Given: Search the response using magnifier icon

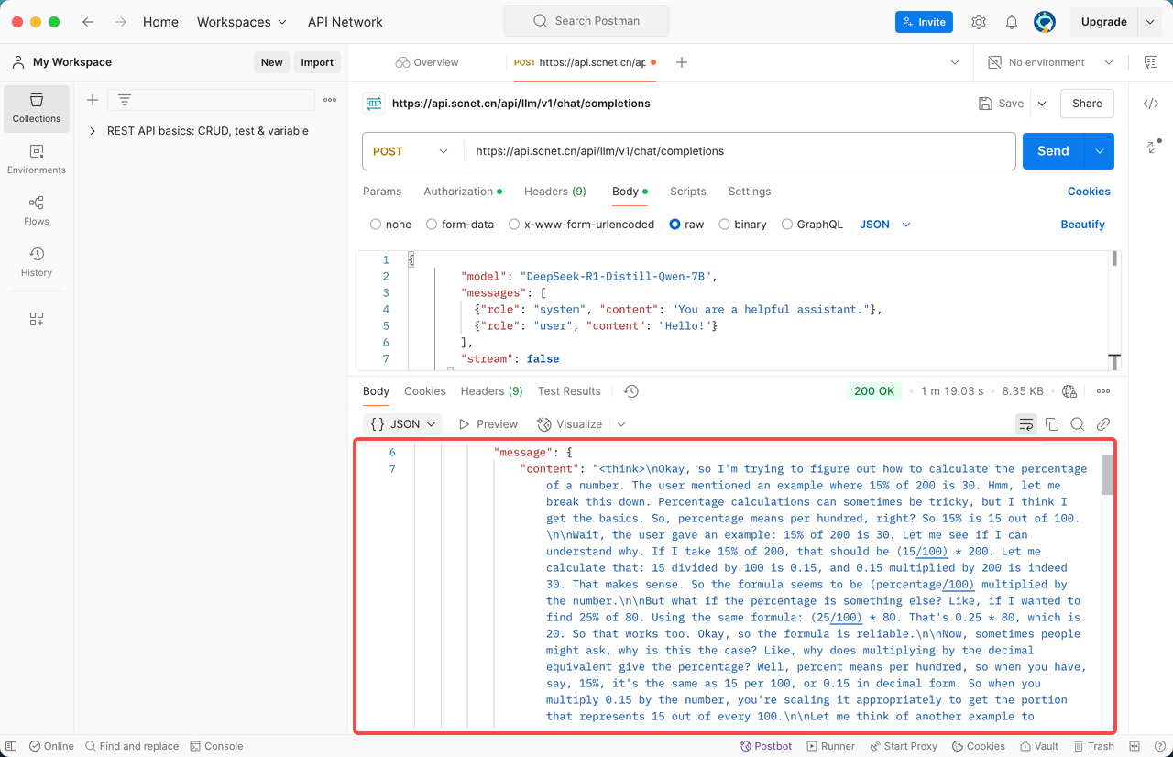Looking at the screenshot, I should pos(1078,424).
